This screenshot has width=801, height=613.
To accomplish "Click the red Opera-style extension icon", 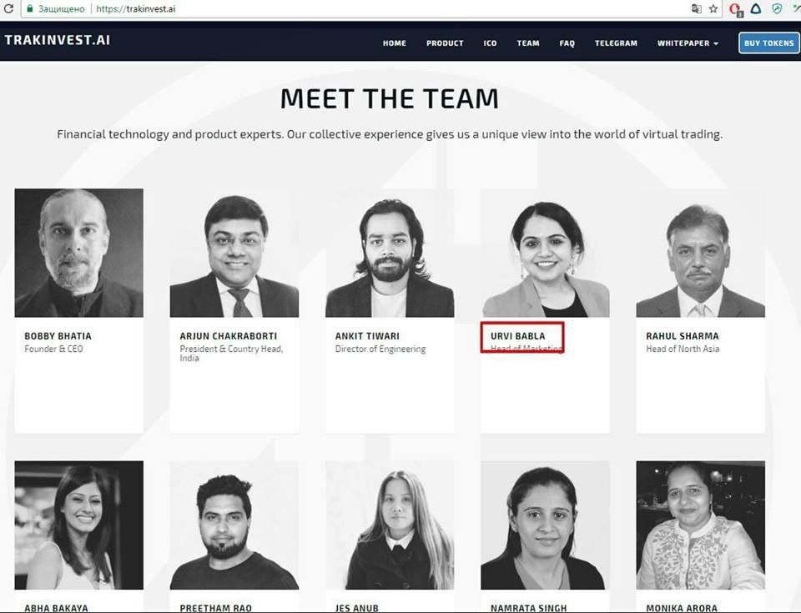I will click(736, 9).
